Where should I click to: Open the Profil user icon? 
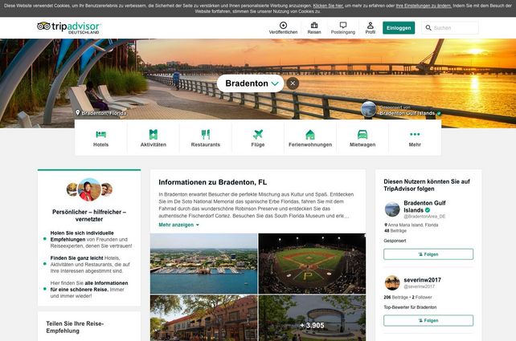coord(370,25)
